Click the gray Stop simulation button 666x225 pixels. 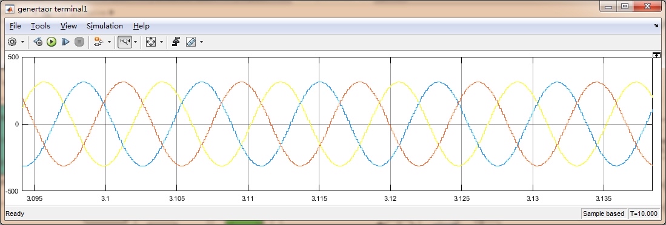coord(79,42)
